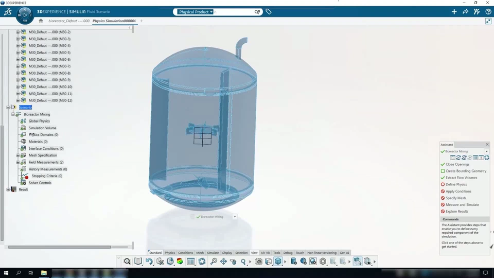Open the share arrow icon in top bar
The image size is (494, 278).
click(x=465, y=12)
